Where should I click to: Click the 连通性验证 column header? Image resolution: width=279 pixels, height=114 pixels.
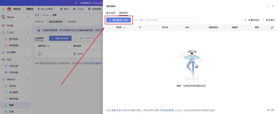(x=213, y=28)
